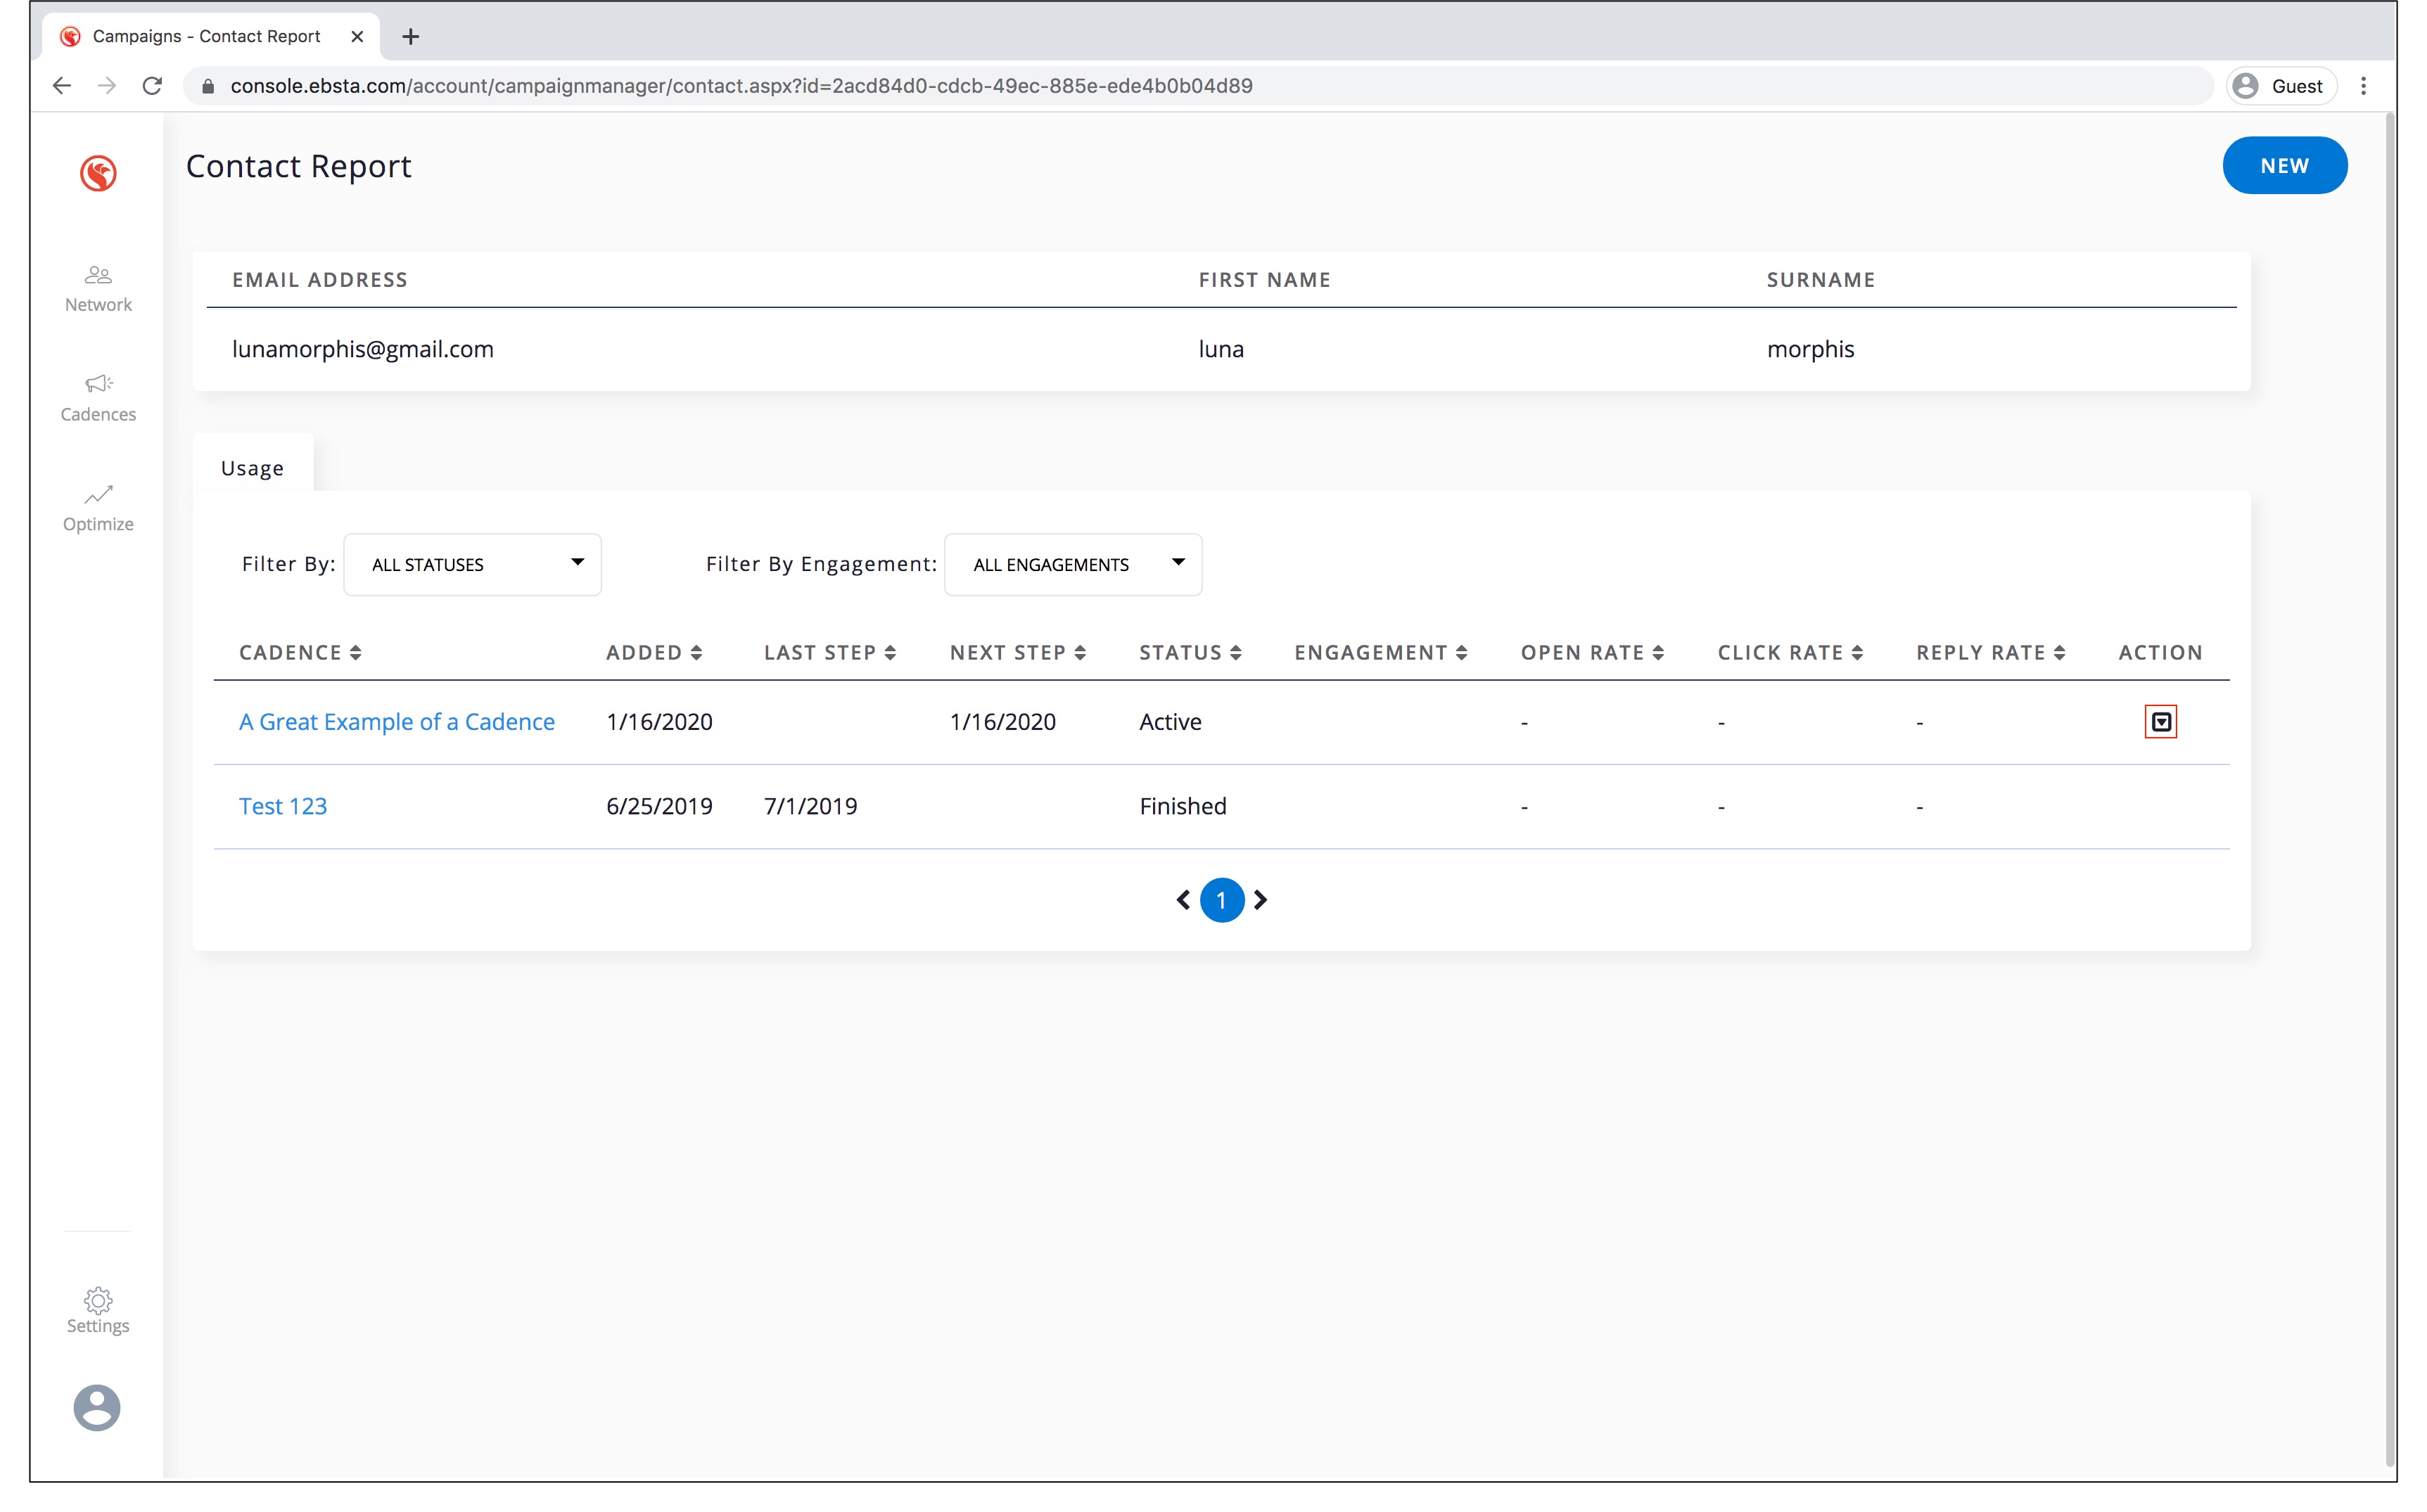Sort by the LAST STEP column

(830, 652)
